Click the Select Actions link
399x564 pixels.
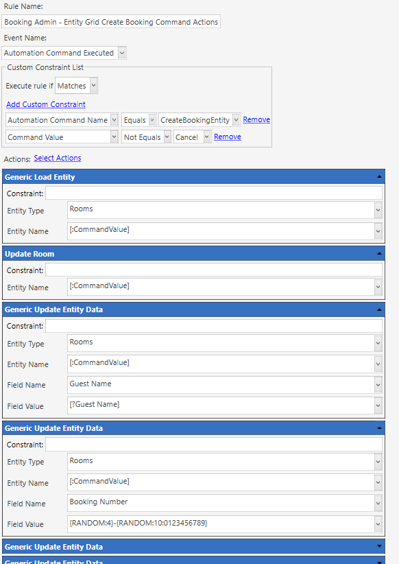(x=58, y=158)
